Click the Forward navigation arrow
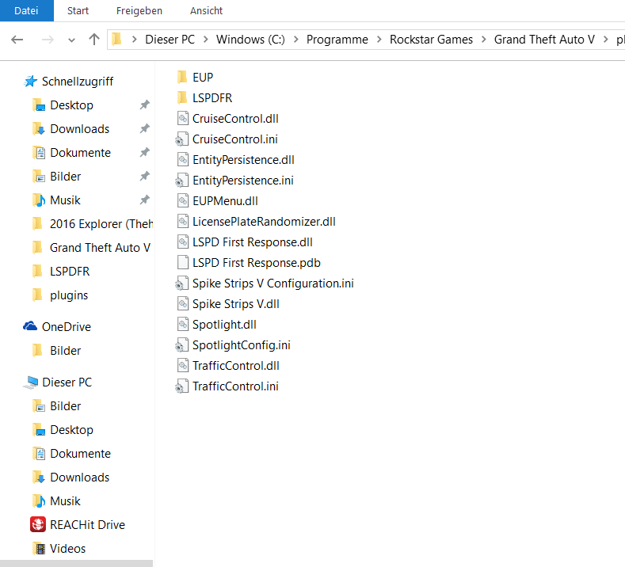Image resolution: width=625 pixels, height=567 pixels. tap(48, 40)
